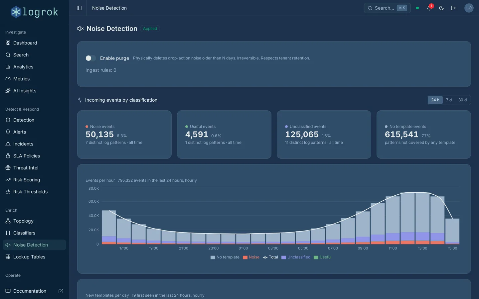This screenshot has width=479, height=299.
Task: Toggle the Unclassified legend series
Action: tap(296, 257)
